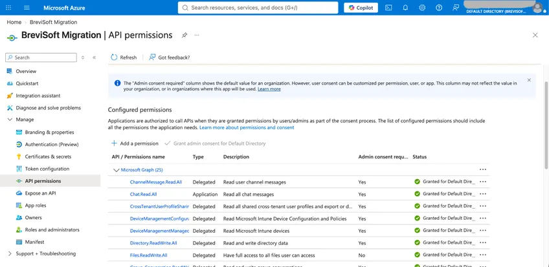Pin the API permissions page
The height and width of the screenshot is (267, 549).
(x=184, y=36)
